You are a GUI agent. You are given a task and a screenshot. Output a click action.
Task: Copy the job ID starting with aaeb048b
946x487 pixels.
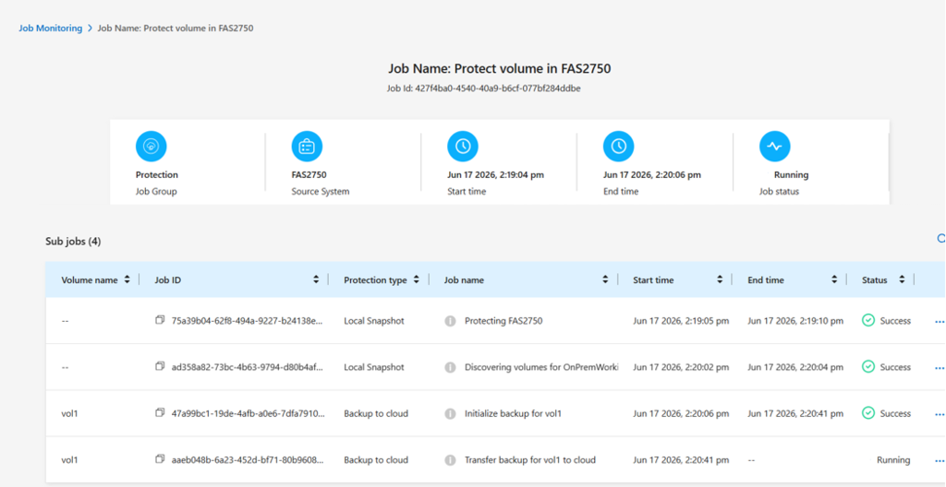pos(159,459)
